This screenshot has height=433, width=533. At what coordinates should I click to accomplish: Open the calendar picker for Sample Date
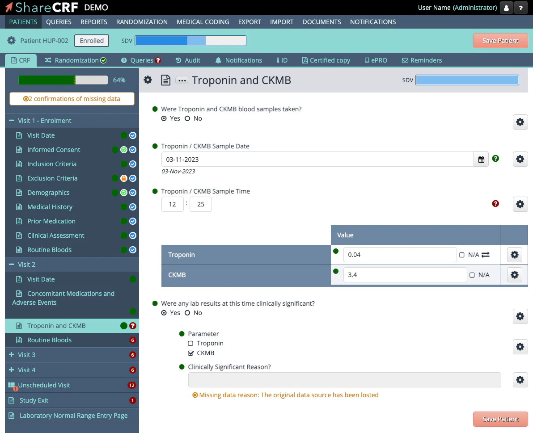481,159
